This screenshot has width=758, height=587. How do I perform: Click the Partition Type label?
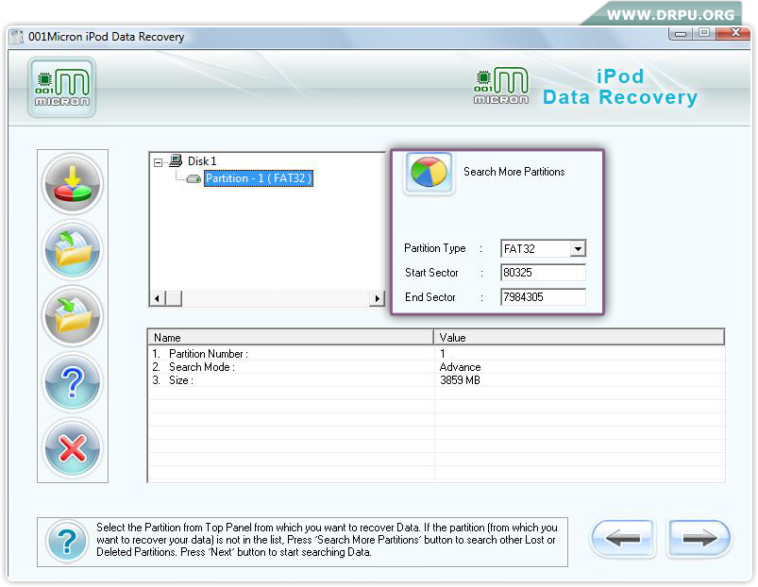click(435, 248)
